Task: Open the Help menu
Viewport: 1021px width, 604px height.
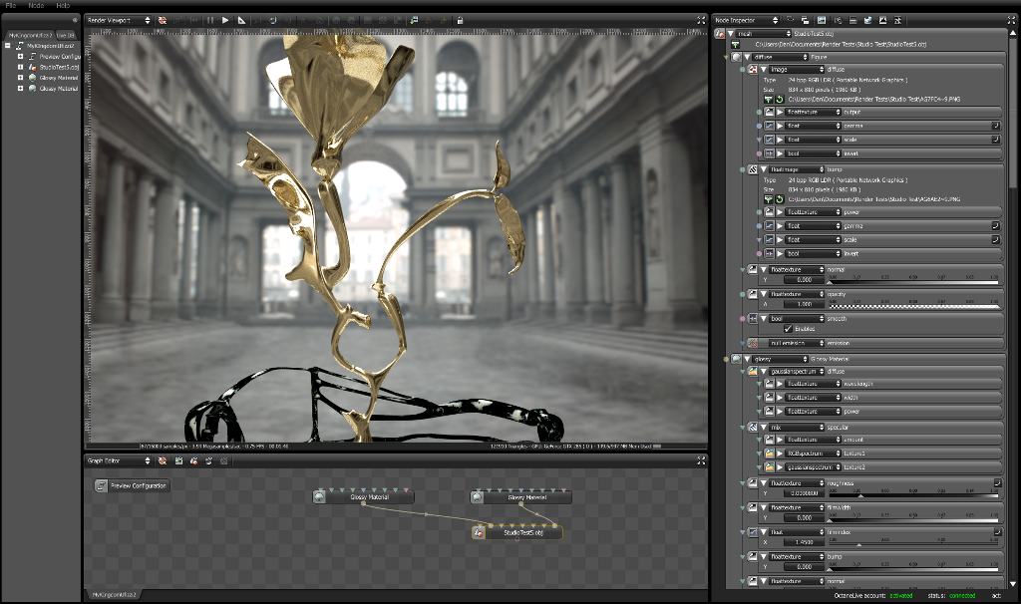Action: coord(63,5)
